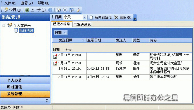Viewport: 194px width, 110px height.
Task: Click 通知 type cell
Action: [141, 63]
